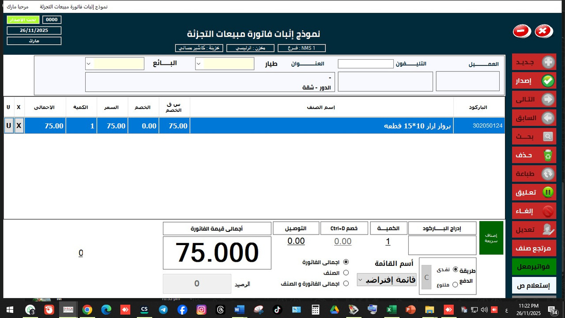Screen dimensions: 565x318
Task: Click the الرصيد balance field
Action: 197,284
